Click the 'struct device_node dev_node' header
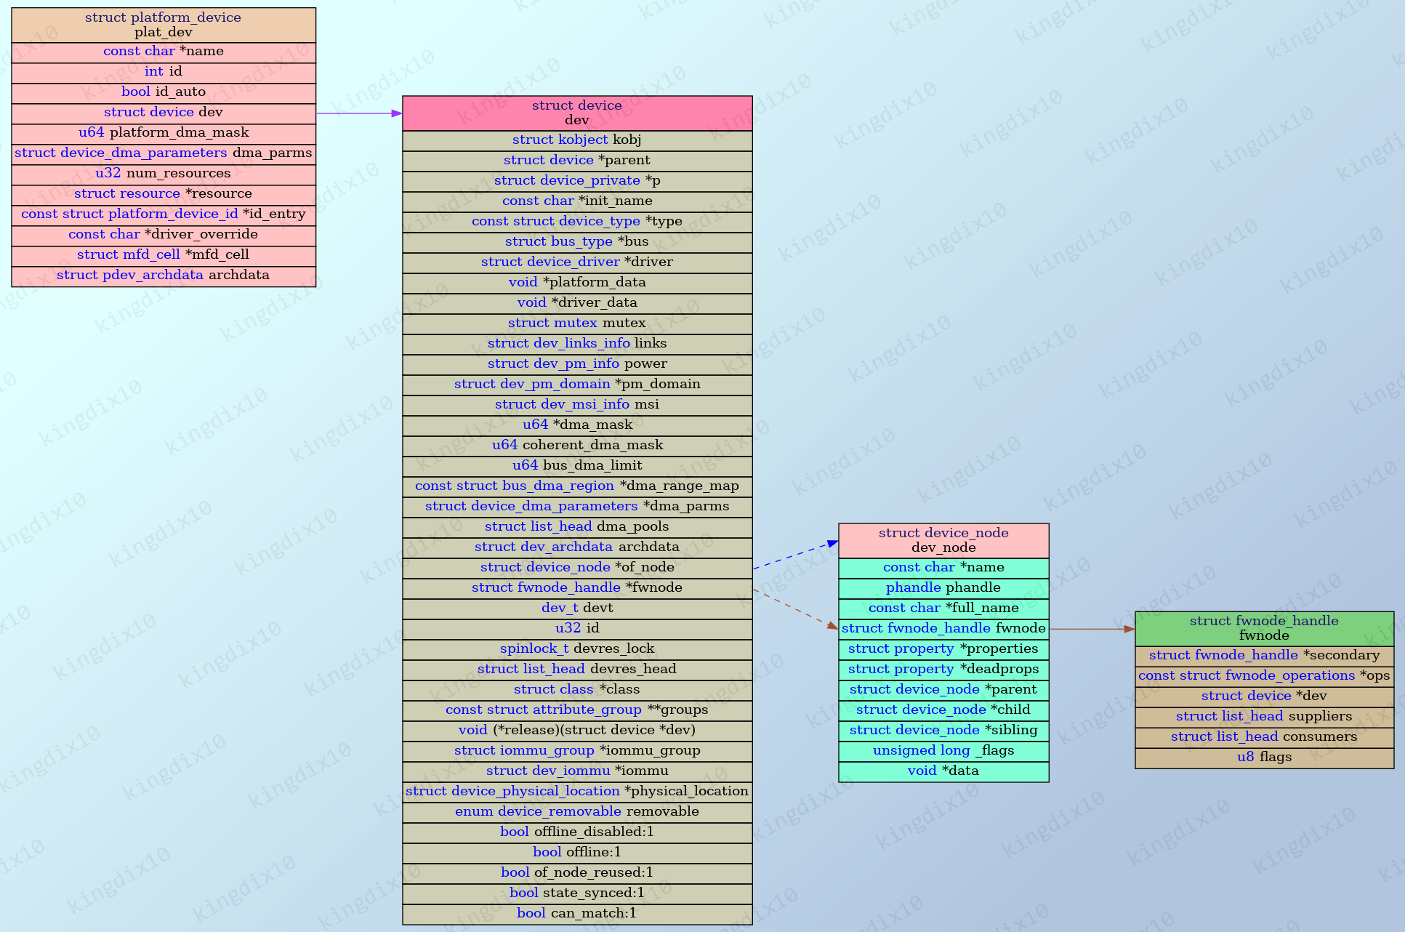The height and width of the screenshot is (932, 1405). 943,540
